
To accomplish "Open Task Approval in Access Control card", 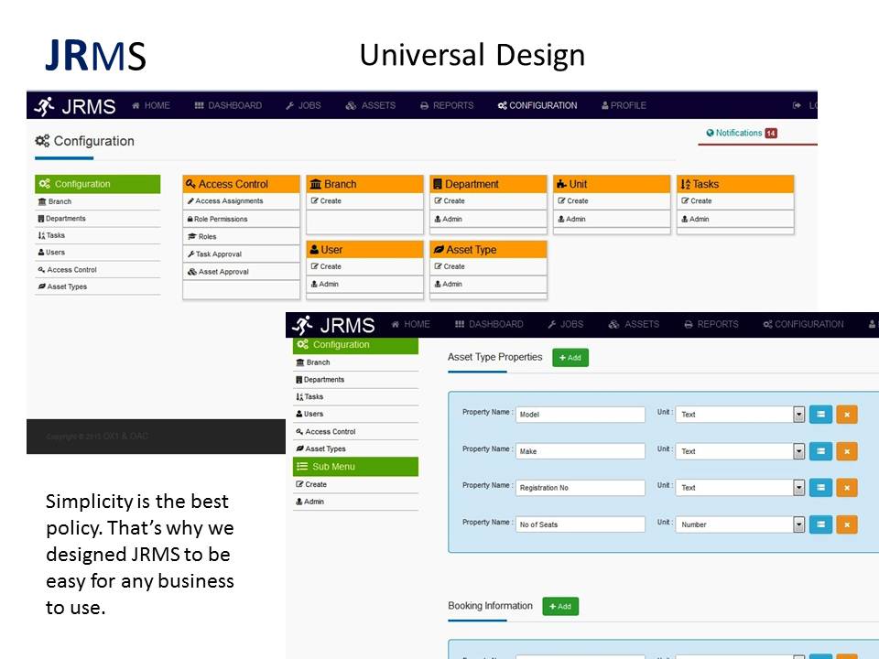I will pos(241,254).
